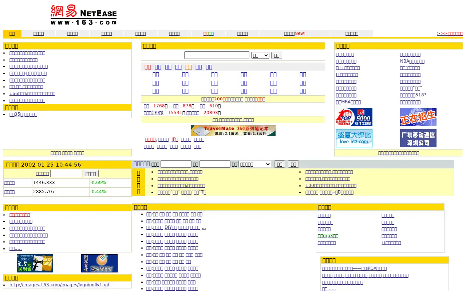Viewport: 466px width, 291px height.
Task: Open the link with (99 before 15531
Action: click(154, 113)
